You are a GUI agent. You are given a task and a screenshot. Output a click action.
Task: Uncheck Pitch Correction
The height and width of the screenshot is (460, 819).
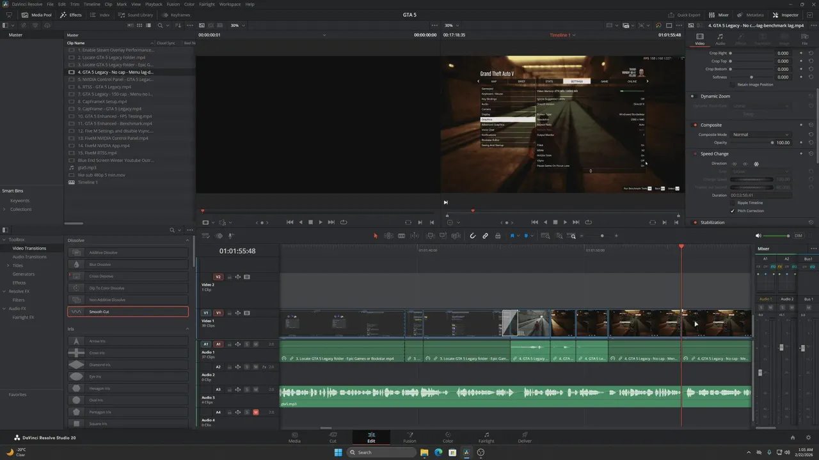pyautogui.click(x=733, y=211)
